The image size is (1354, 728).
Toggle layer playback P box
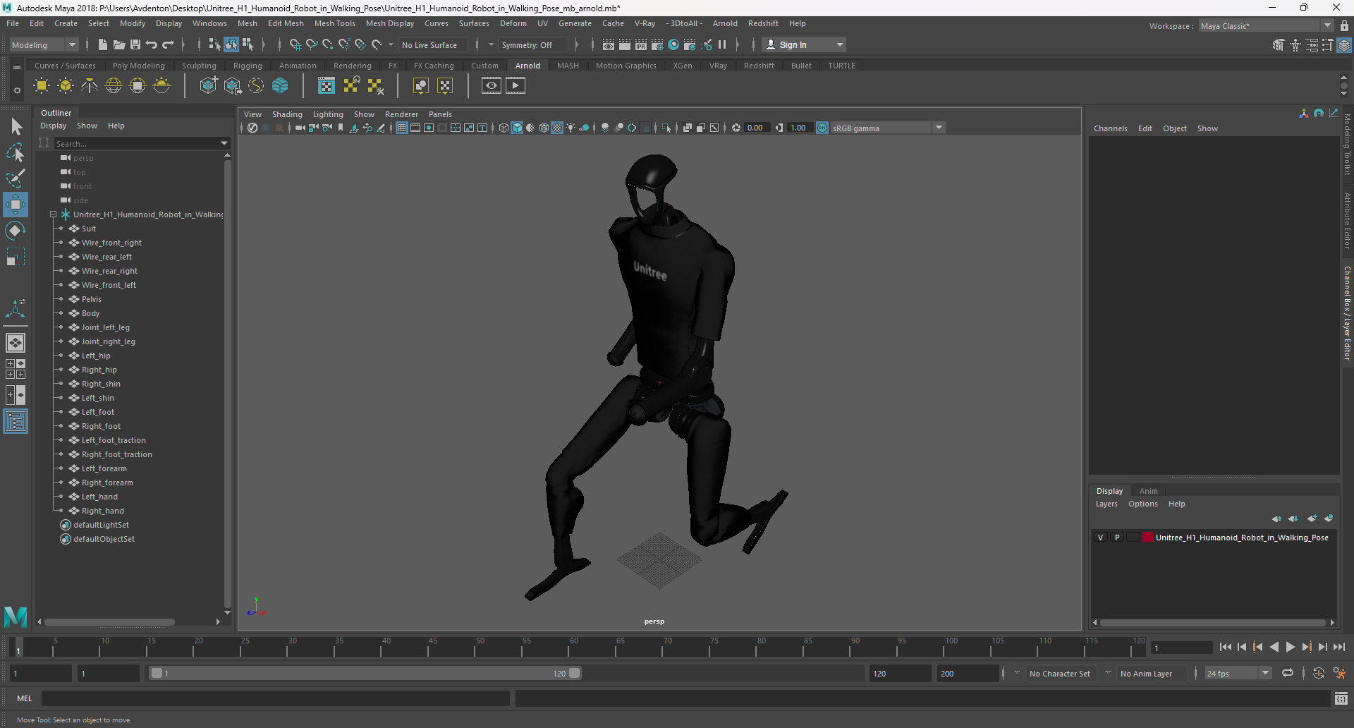click(x=1117, y=538)
